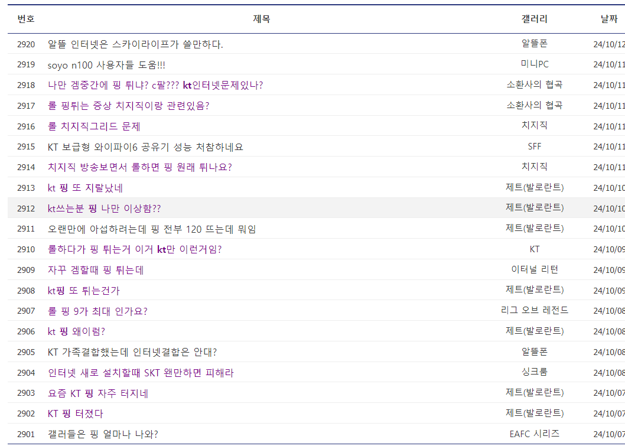The image size is (625, 446).
Task: Click post number 2901
Action: [x=26, y=434]
